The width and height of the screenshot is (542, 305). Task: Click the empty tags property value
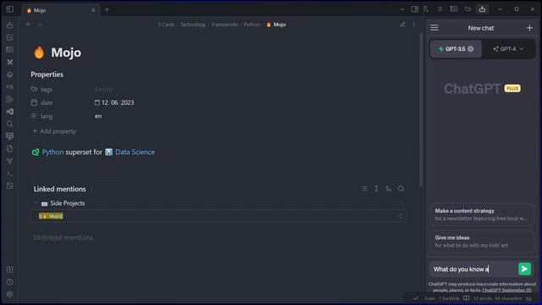(103, 89)
